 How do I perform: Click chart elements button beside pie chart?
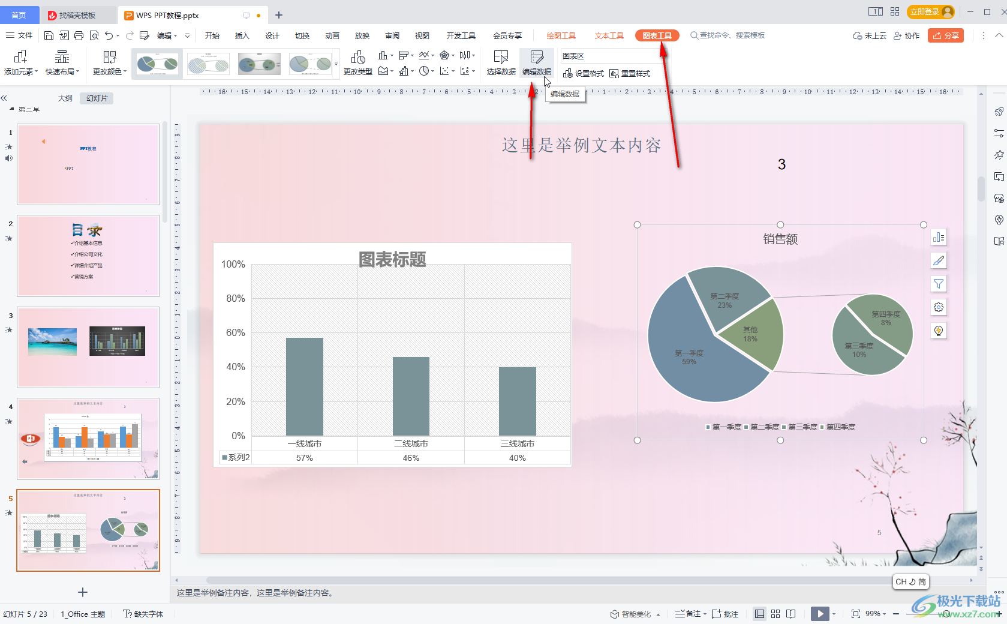[x=939, y=238]
